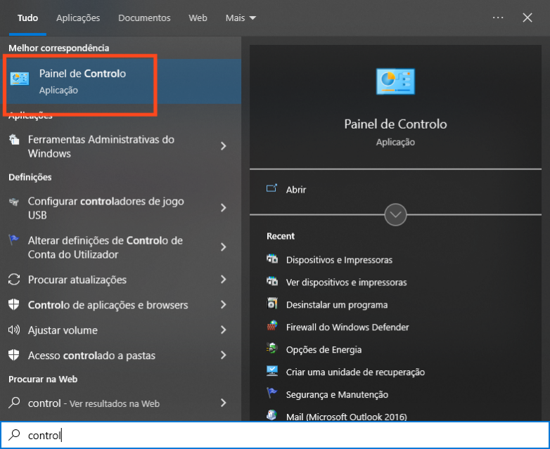This screenshot has height=449, width=550.
Task: Expand arrow next to Ajustar volume
Action: (x=224, y=330)
